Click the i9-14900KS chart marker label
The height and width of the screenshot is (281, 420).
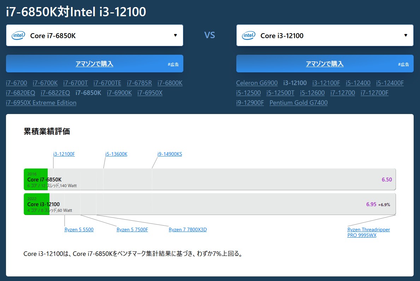170,154
